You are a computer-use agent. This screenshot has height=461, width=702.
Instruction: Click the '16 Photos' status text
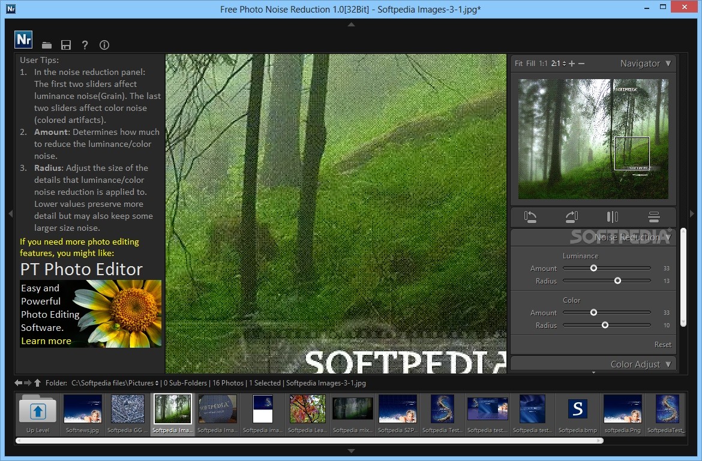click(228, 383)
